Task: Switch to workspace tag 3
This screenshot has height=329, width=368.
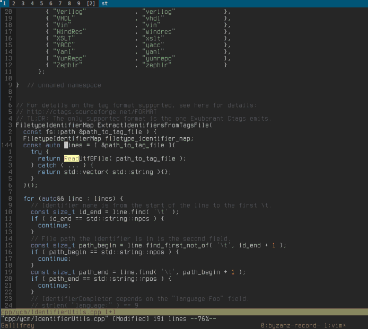Action: tap(23, 3)
